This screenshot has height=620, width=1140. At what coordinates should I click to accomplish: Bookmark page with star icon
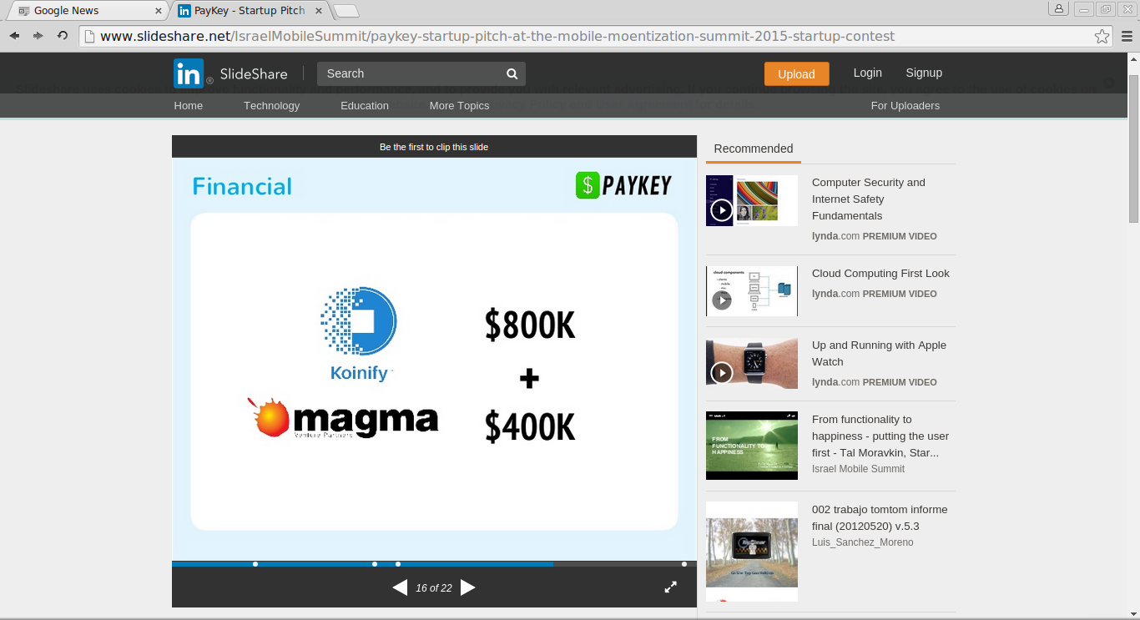[x=1102, y=36]
